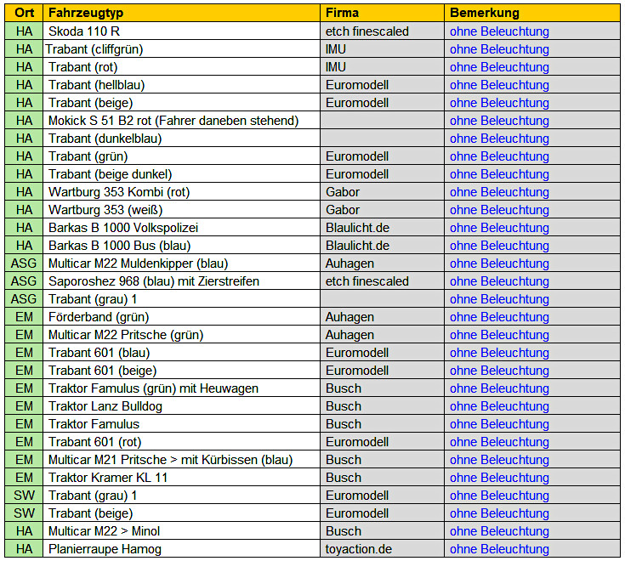Click 'HA' in the Planierraupe Hamog row
The width and height of the screenshot is (625, 561).
point(24,549)
